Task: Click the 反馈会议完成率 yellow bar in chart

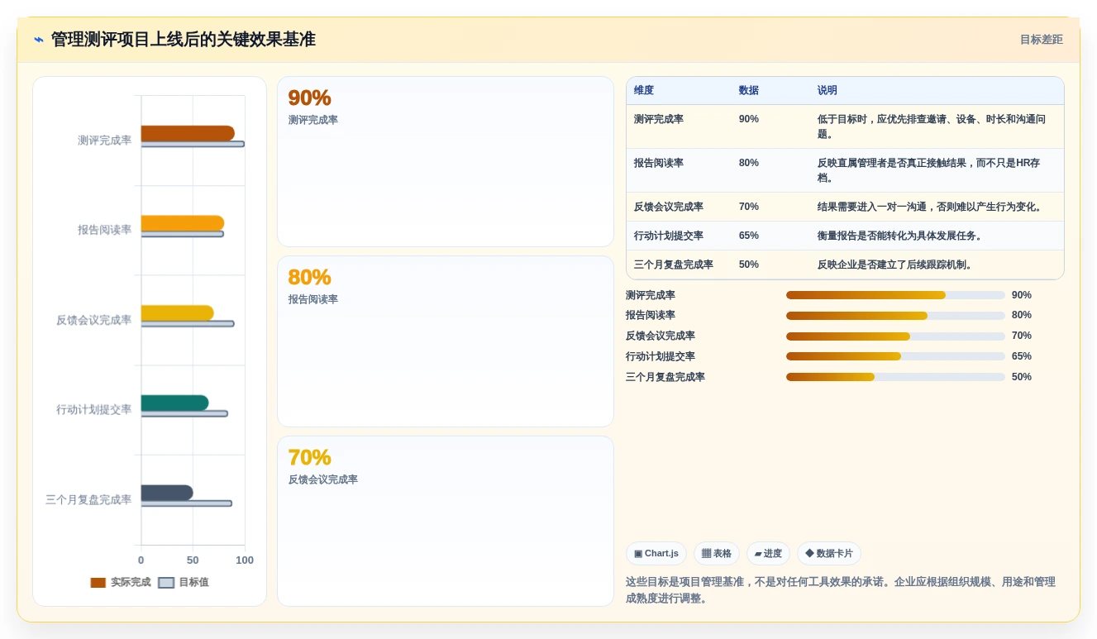Action: tap(177, 312)
